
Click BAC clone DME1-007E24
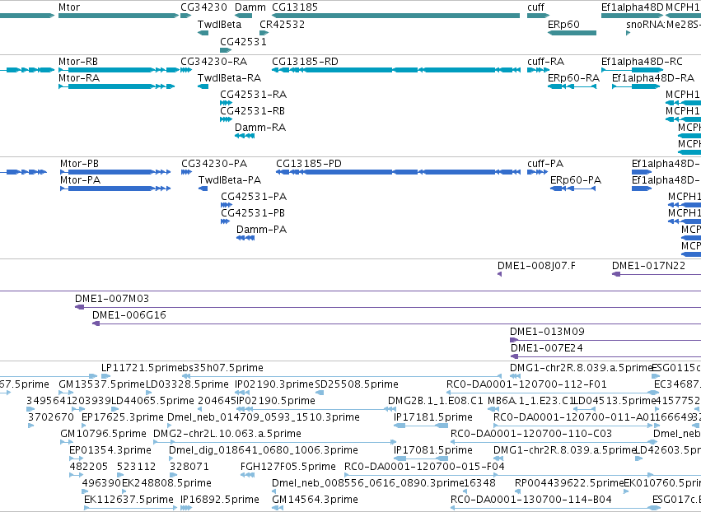point(605,356)
